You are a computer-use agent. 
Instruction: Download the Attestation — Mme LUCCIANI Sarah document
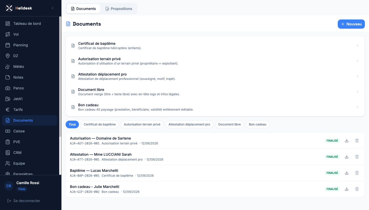347,157
